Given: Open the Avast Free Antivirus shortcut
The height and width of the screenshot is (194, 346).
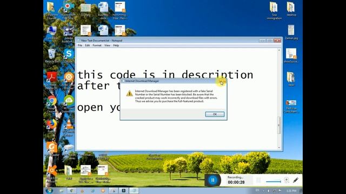Looking at the screenshot, I should (x=52, y=175).
